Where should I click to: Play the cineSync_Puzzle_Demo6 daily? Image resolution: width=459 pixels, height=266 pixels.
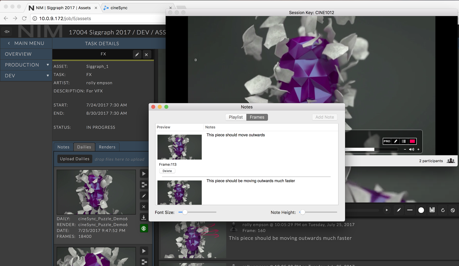pyautogui.click(x=144, y=174)
